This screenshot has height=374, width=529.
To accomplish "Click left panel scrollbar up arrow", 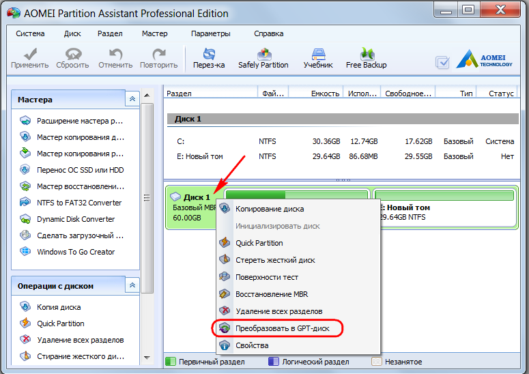I will point(147,96).
